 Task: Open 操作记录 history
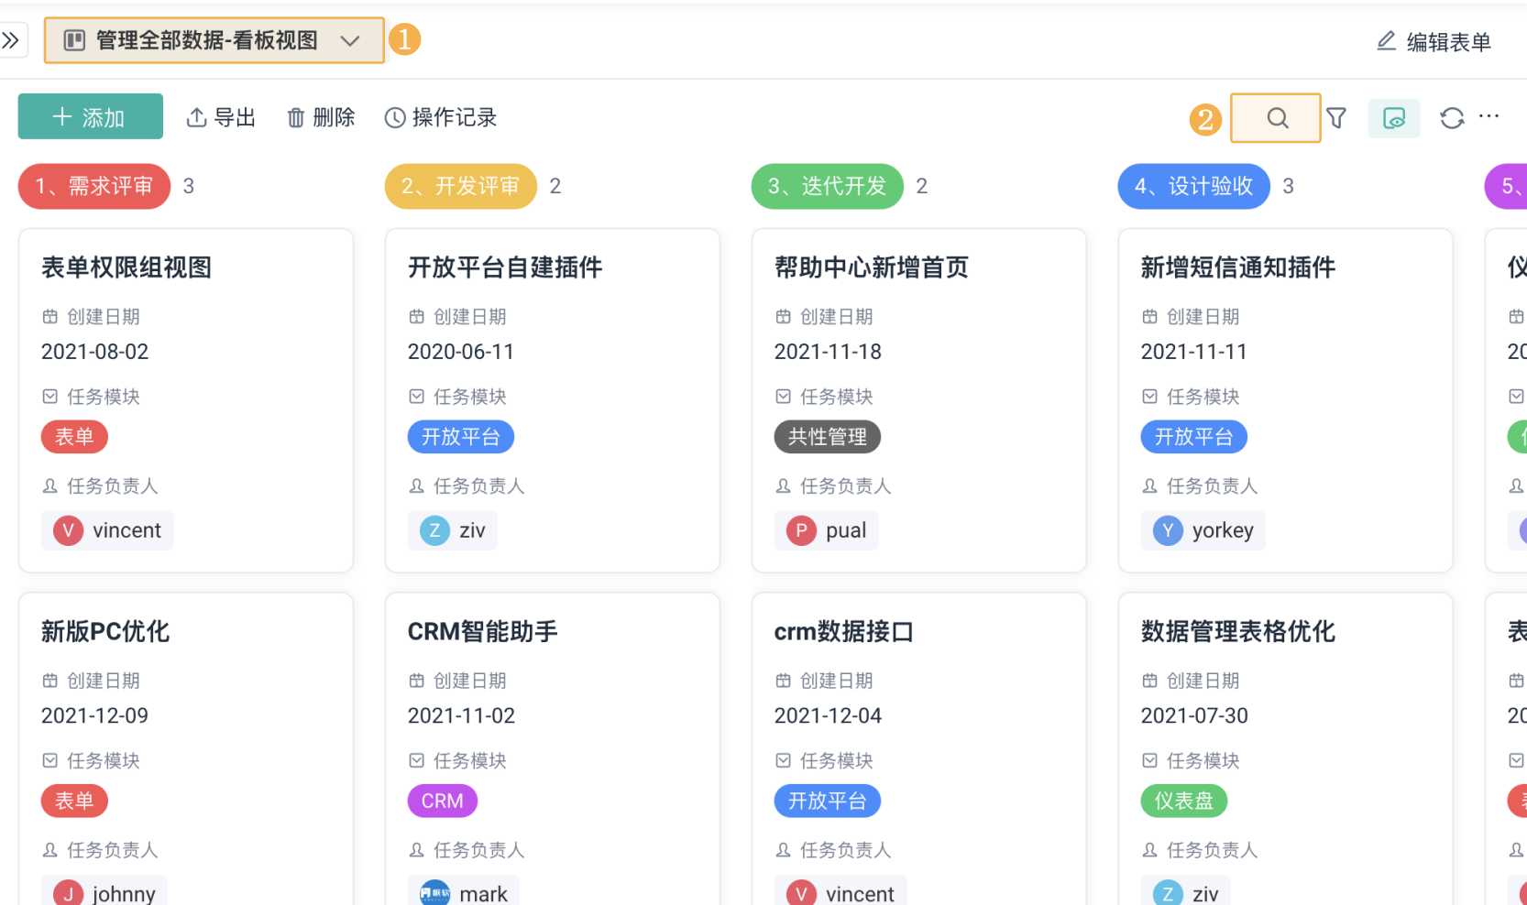pyautogui.click(x=441, y=117)
